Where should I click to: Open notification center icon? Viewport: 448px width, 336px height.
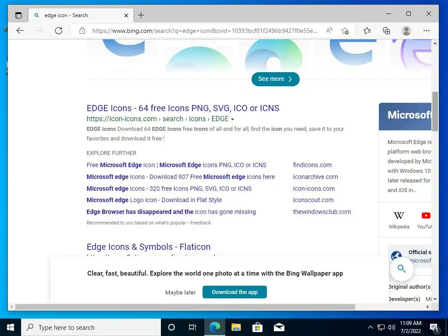point(434,328)
